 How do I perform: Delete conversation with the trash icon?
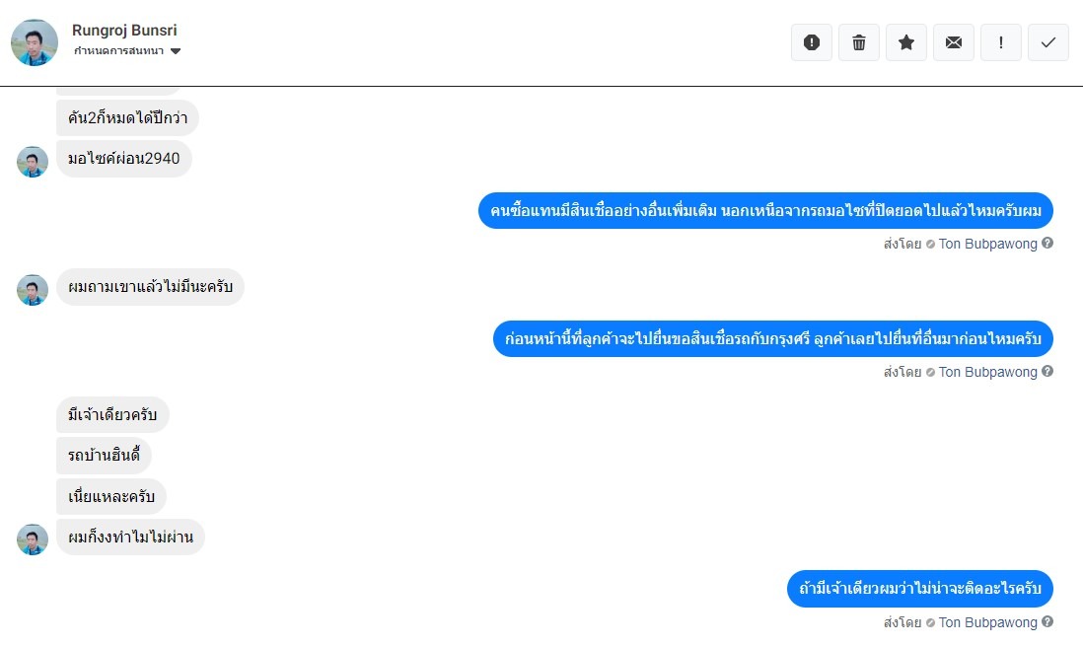859,42
